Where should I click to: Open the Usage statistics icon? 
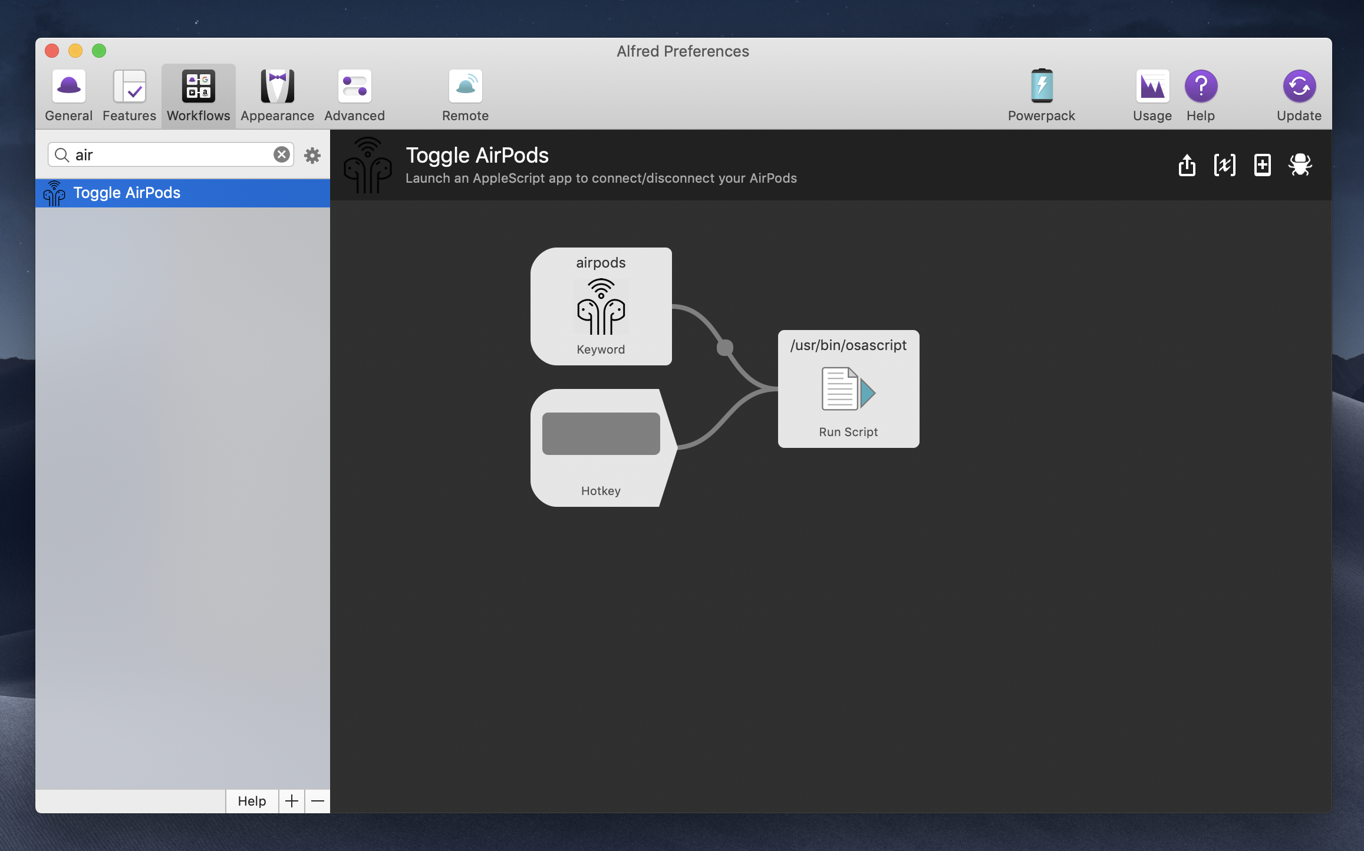coord(1152,86)
